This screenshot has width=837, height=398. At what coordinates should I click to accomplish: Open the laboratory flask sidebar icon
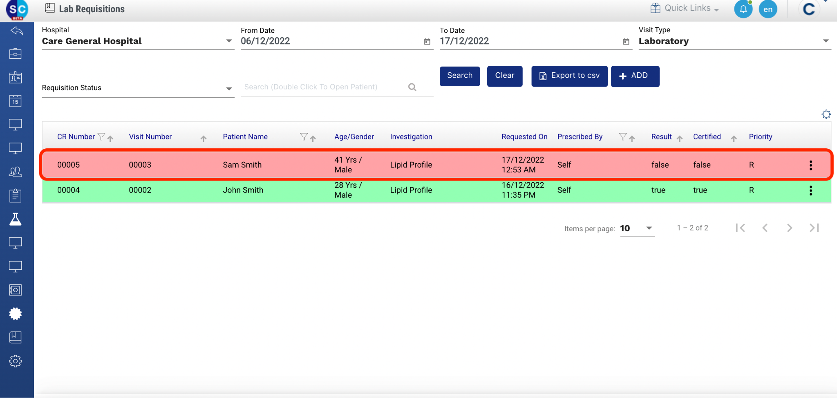click(x=16, y=219)
